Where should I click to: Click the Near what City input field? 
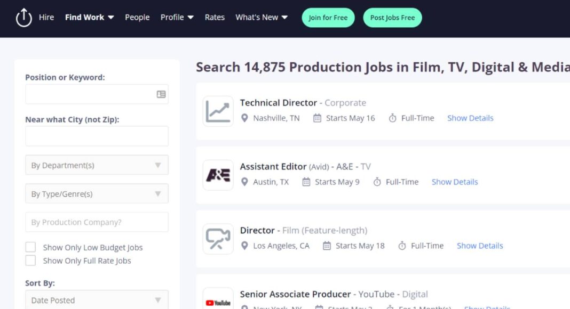(96, 136)
